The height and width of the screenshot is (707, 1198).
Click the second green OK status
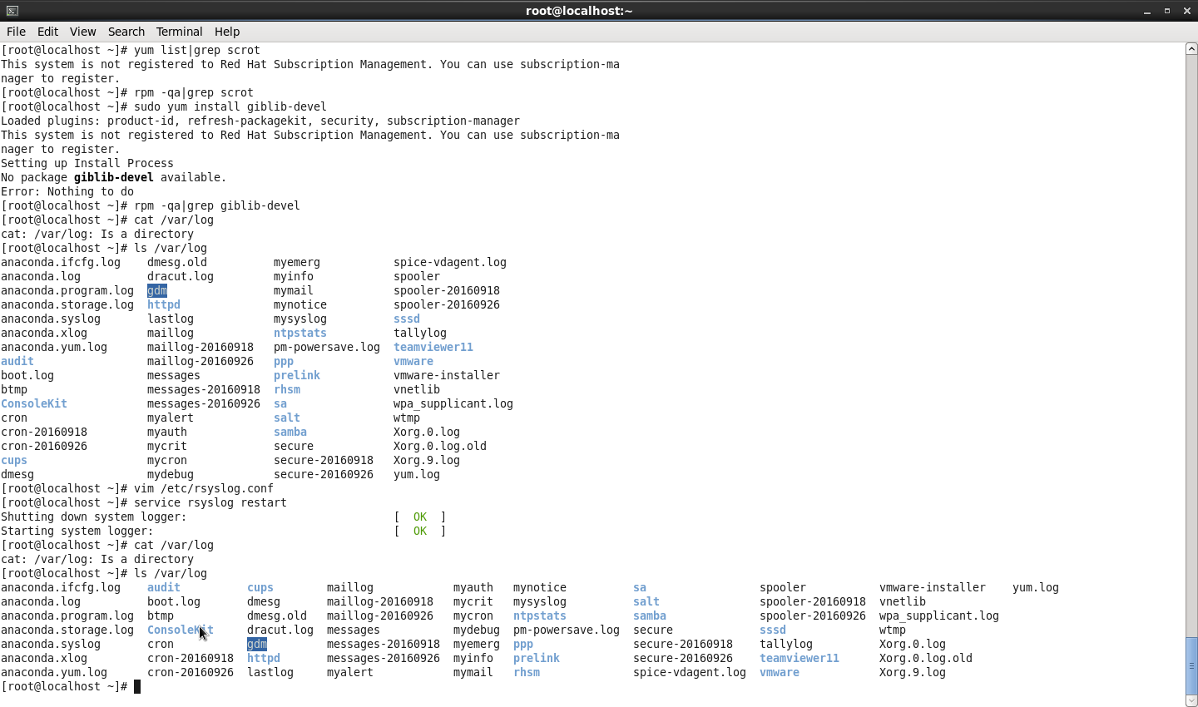(420, 531)
